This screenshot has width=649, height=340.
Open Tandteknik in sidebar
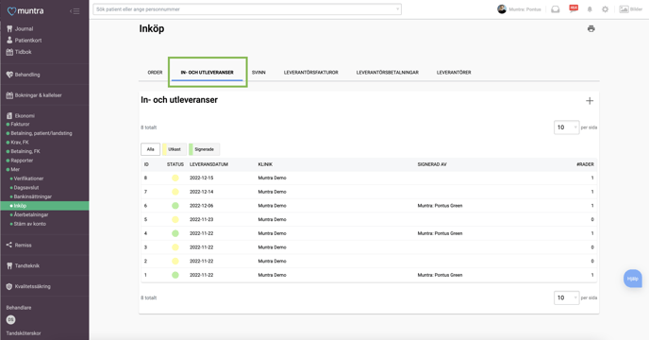[x=23, y=265]
